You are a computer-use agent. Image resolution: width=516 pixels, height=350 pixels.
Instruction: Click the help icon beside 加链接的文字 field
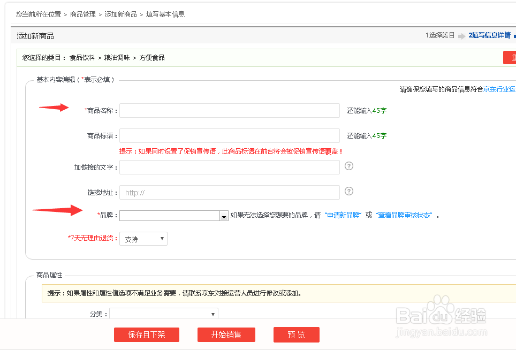(x=350, y=166)
